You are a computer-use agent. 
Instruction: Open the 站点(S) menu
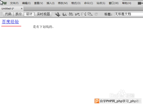coord(101,3)
